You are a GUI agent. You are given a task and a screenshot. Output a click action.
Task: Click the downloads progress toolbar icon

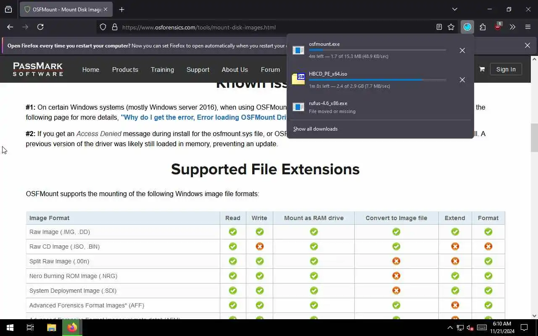click(467, 27)
